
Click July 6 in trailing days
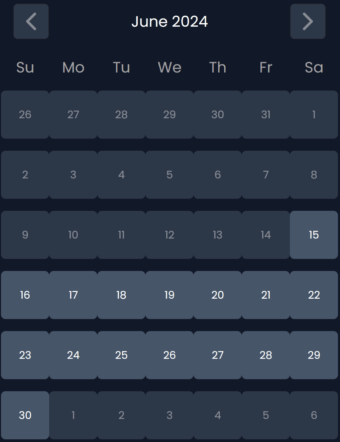pyautogui.click(x=314, y=415)
